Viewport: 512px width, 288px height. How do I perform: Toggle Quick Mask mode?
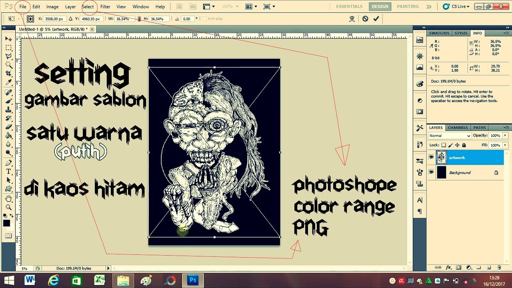click(8, 236)
